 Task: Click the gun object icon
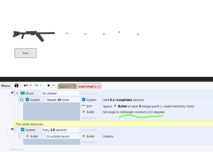click(x=84, y=106)
